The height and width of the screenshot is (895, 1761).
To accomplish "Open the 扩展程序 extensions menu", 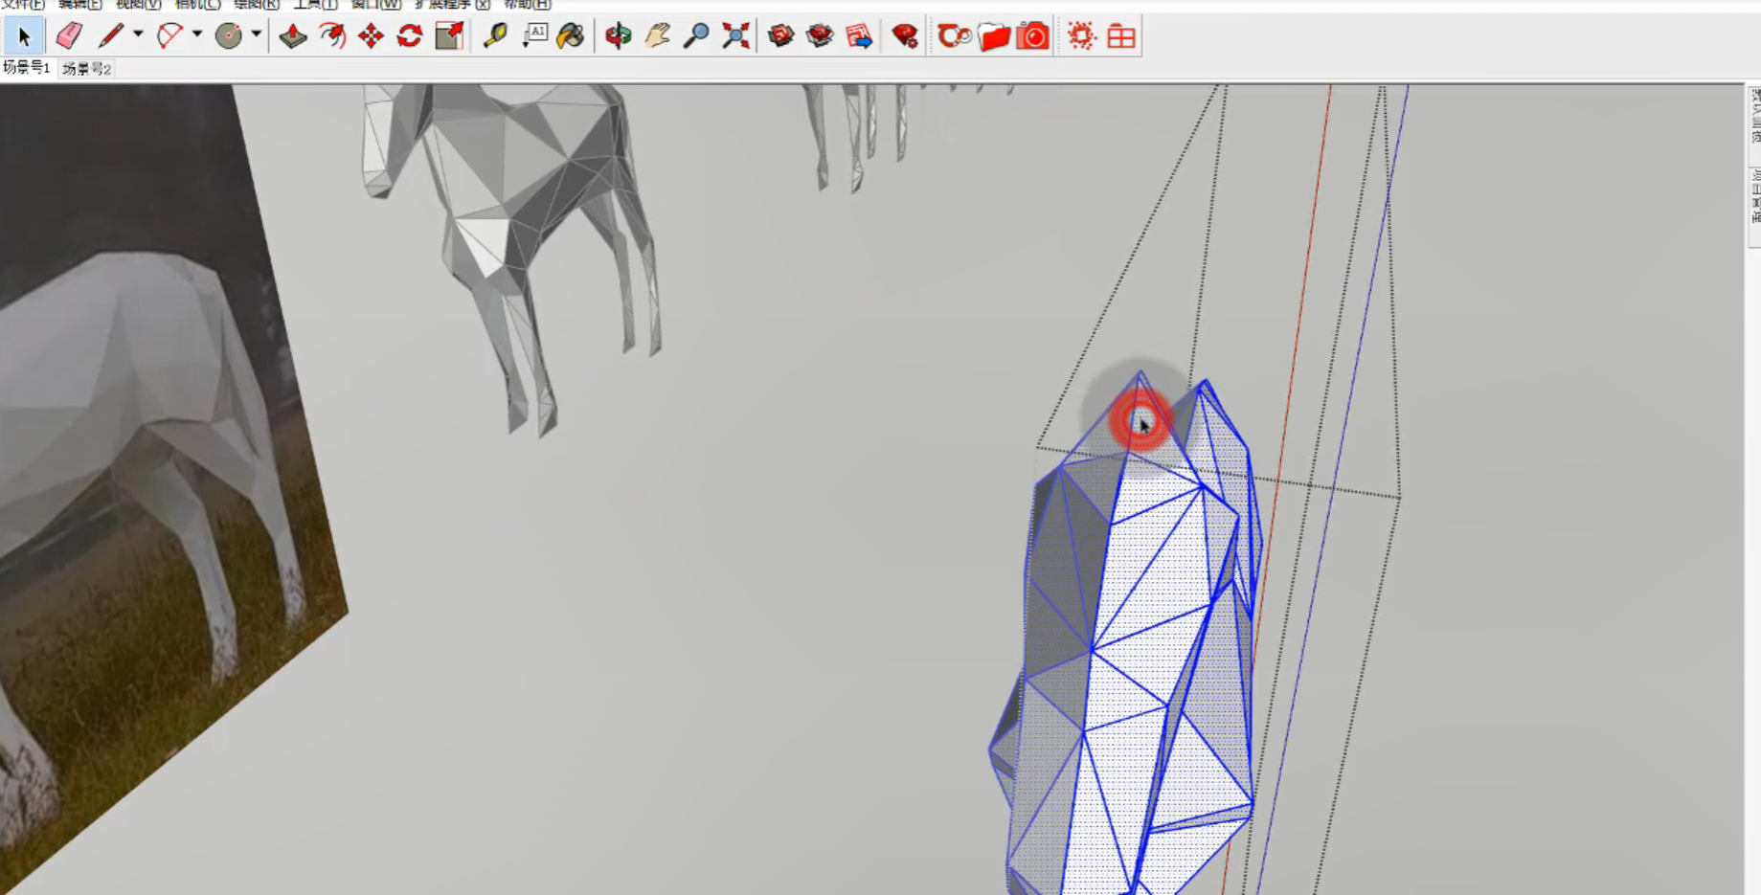I will 452,5.
